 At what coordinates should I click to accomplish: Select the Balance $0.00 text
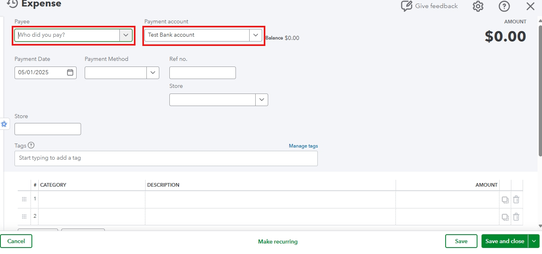coord(282,38)
